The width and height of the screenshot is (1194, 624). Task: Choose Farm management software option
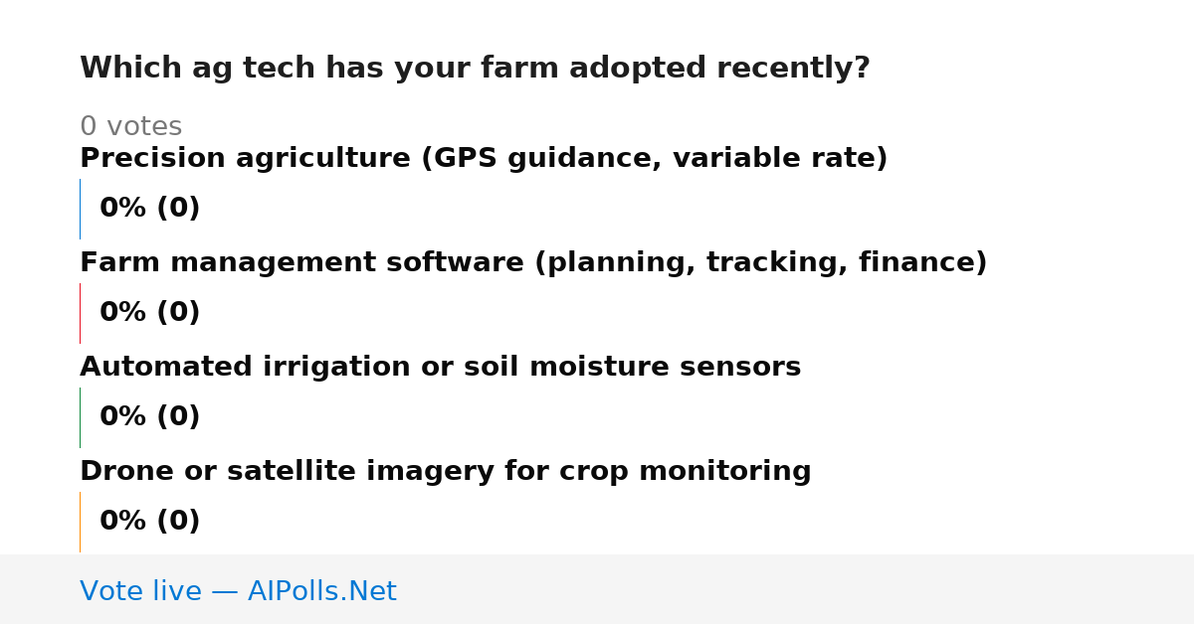click(533, 263)
